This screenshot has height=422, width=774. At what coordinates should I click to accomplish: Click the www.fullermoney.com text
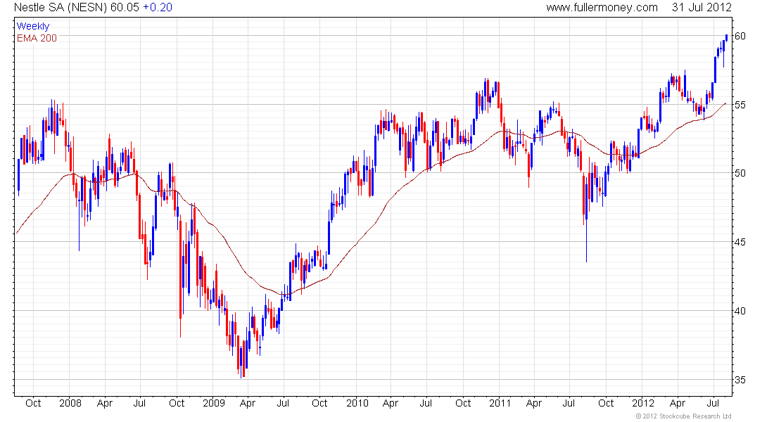[602, 8]
